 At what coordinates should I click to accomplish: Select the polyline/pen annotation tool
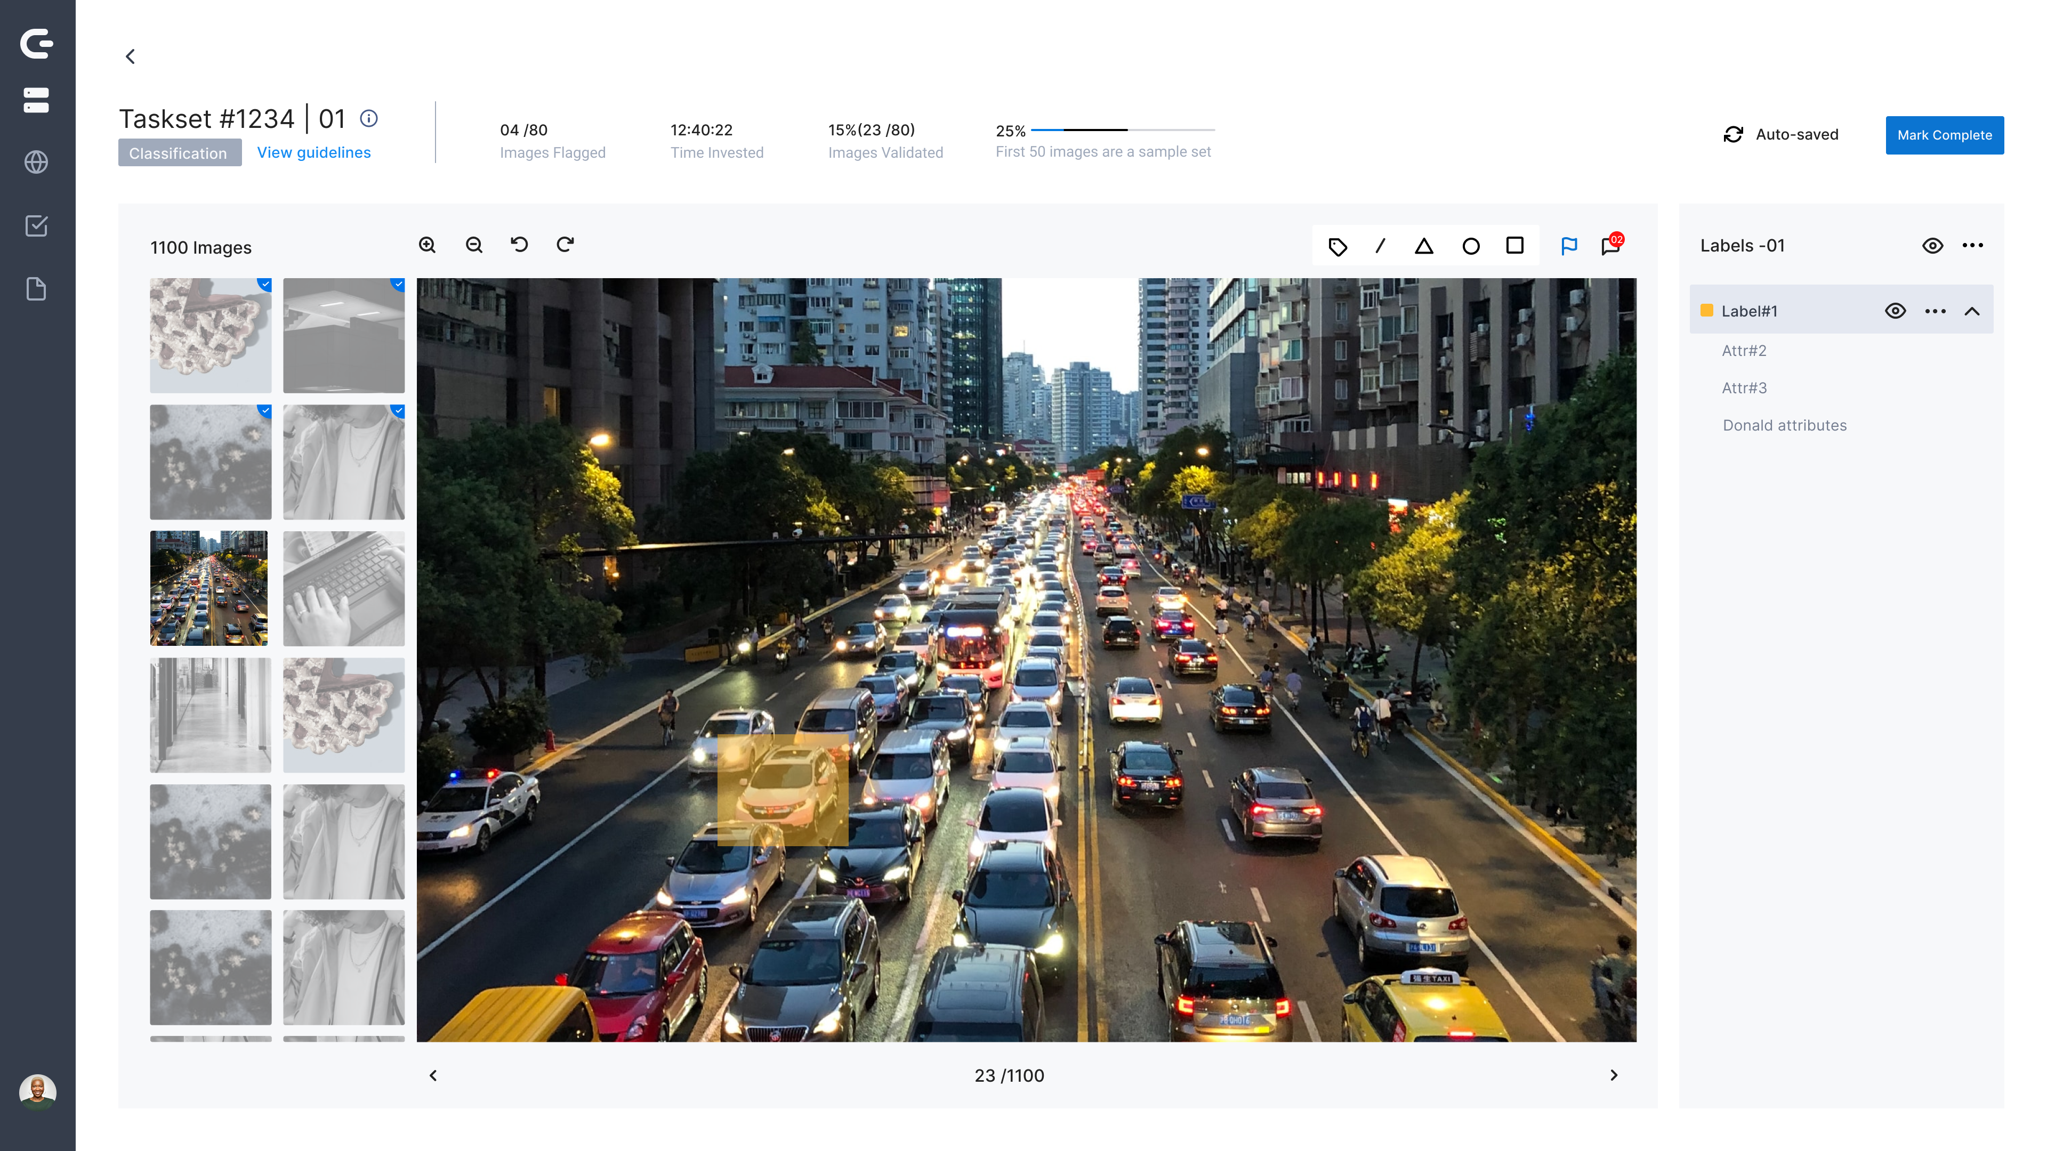pos(1379,245)
